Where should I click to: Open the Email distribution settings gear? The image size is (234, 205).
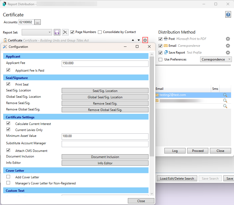pos(228,46)
